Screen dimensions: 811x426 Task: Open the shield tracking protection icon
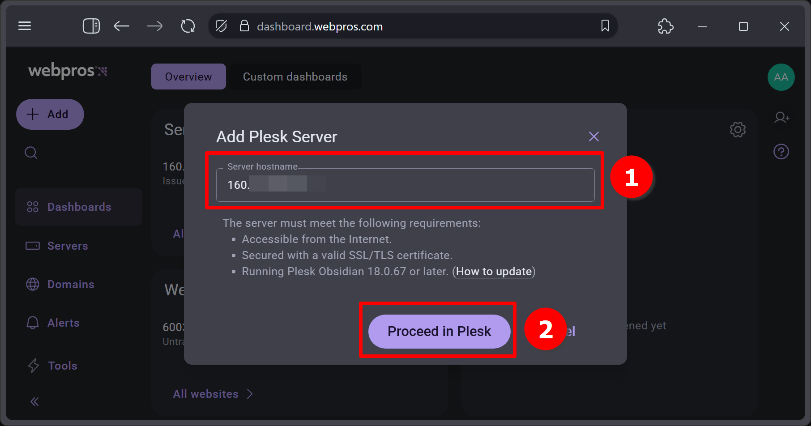[221, 26]
